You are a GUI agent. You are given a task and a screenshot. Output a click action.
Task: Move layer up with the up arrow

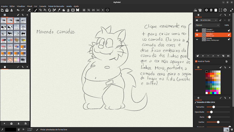[x=213, y=56]
